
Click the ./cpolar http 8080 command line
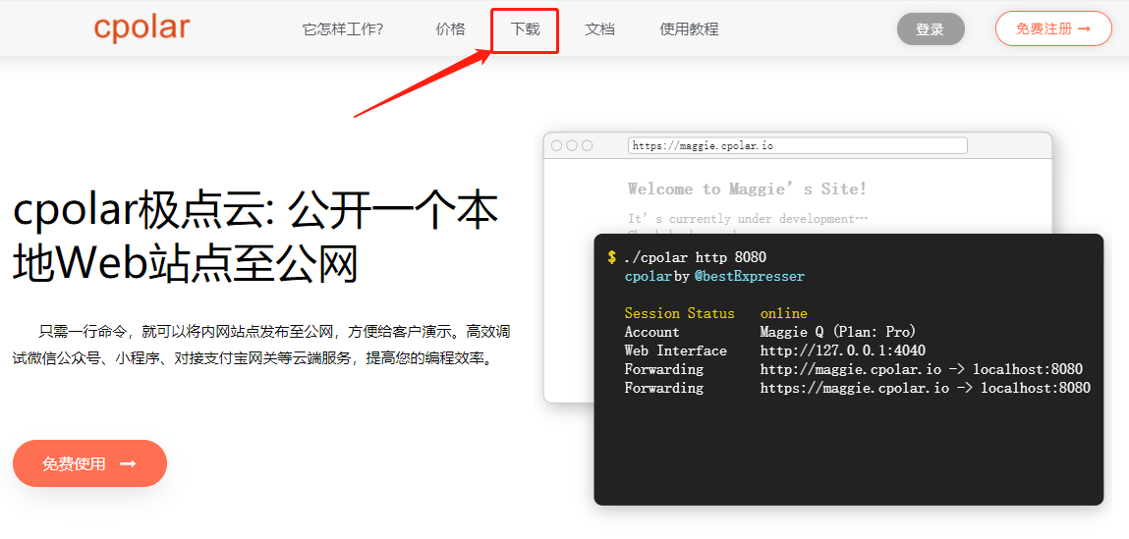[696, 257]
